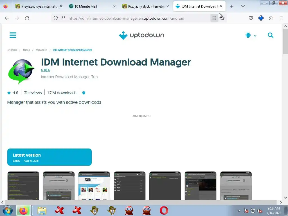288x216 pixels.
Task: Click the Latest version download button
Action: click(49, 157)
